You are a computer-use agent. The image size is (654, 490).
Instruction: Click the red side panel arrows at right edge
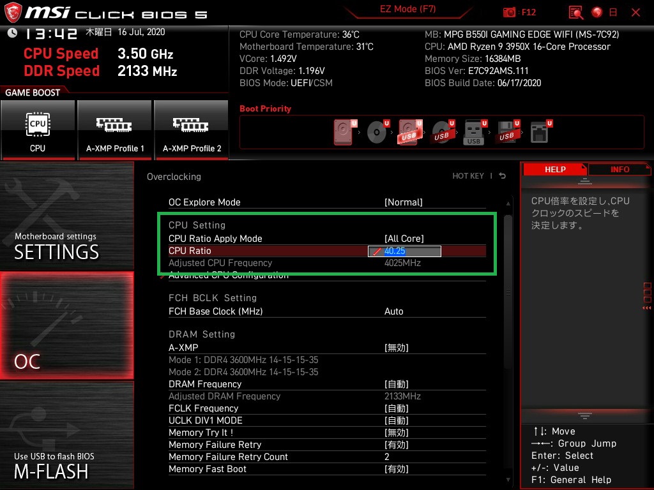tap(647, 308)
